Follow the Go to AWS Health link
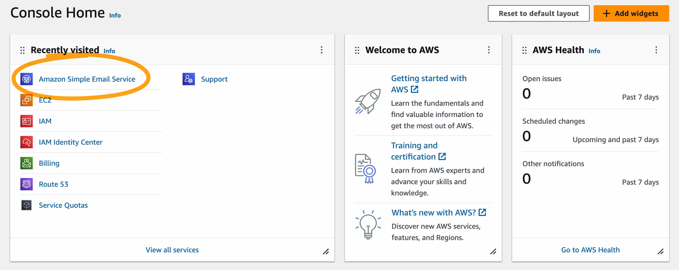This screenshot has width=679, height=270. pyautogui.click(x=590, y=250)
